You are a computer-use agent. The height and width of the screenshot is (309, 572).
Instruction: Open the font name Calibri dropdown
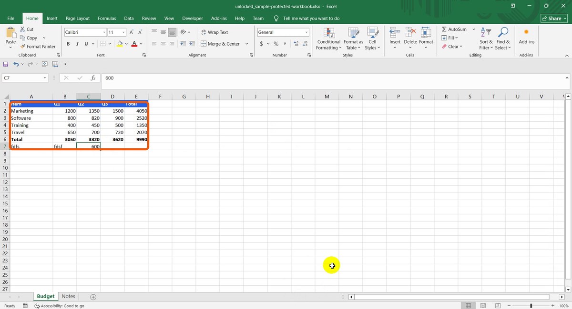(104, 32)
